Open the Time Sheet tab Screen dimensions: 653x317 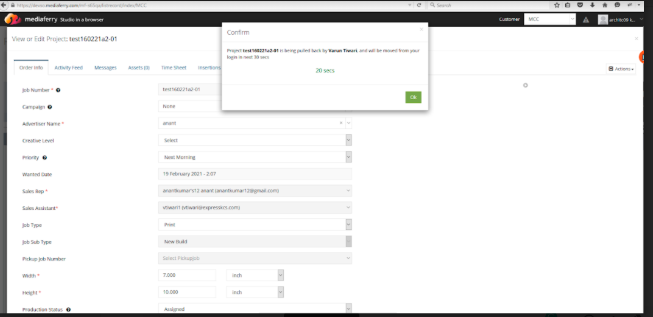pyautogui.click(x=174, y=68)
